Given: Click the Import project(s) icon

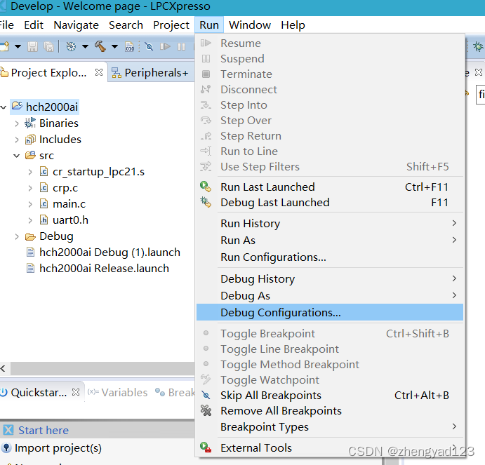Looking at the screenshot, I should (7, 448).
